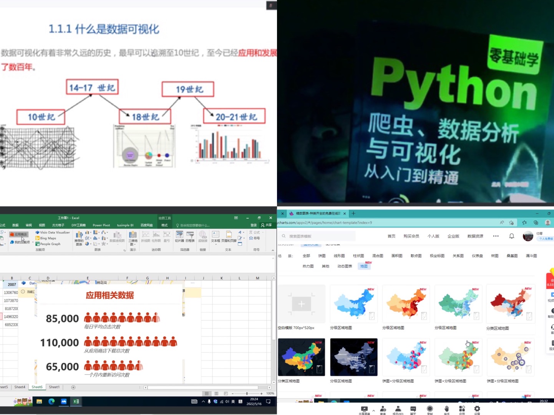Open the 应用商店 add-in store

19,234
